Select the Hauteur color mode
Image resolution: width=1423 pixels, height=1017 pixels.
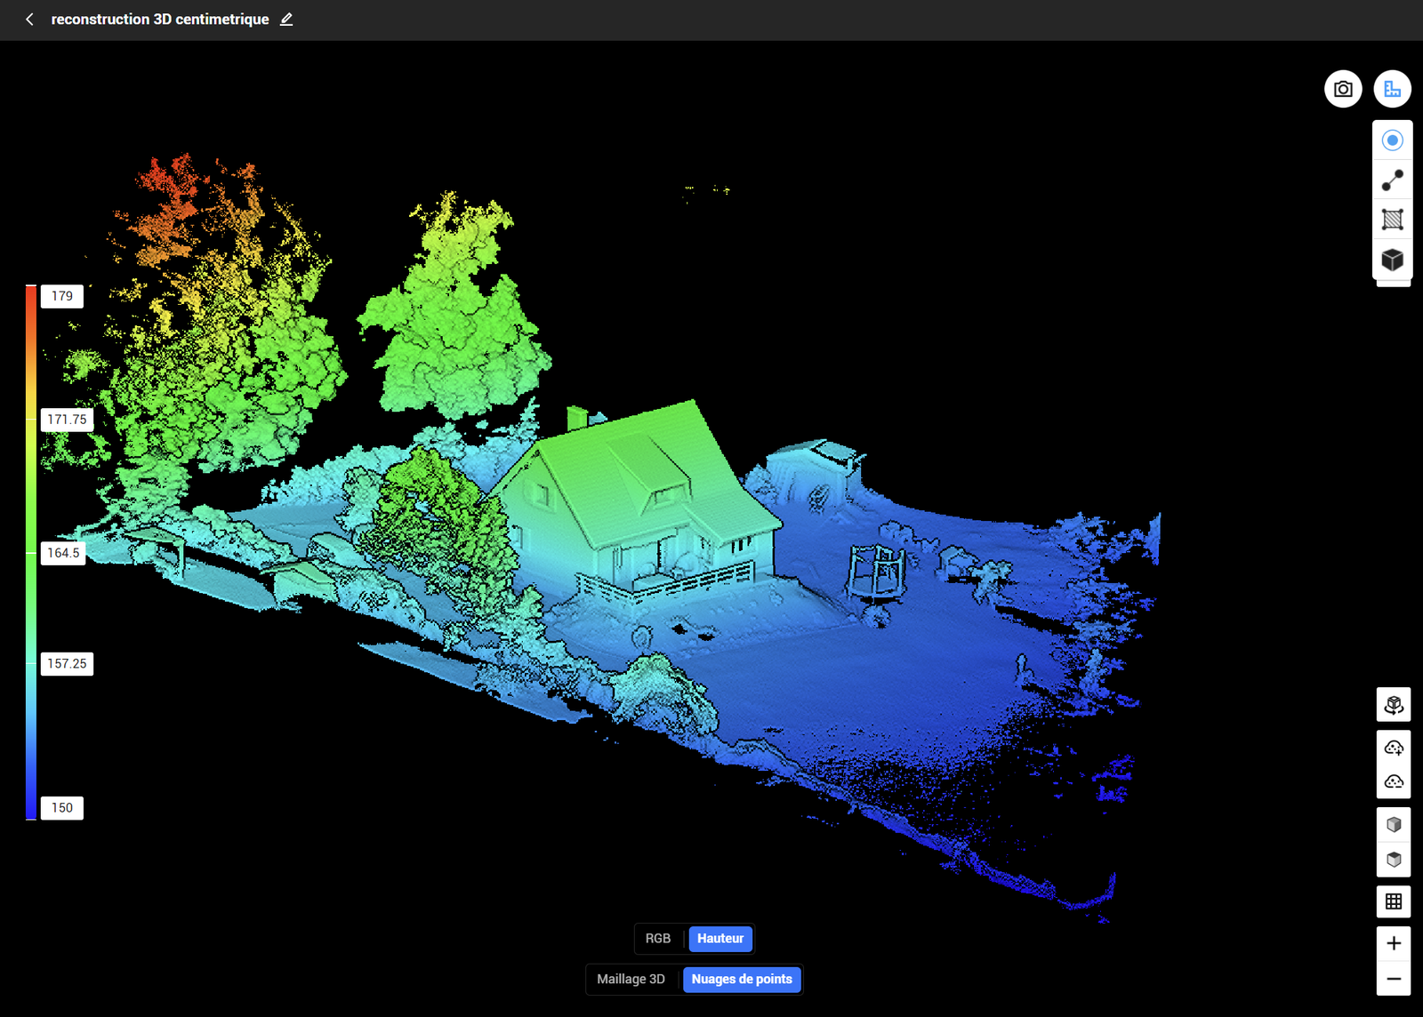point(720,939)
